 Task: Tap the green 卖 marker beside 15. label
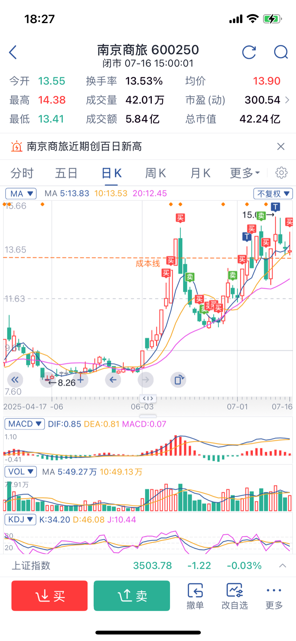(x=262, y=215)
